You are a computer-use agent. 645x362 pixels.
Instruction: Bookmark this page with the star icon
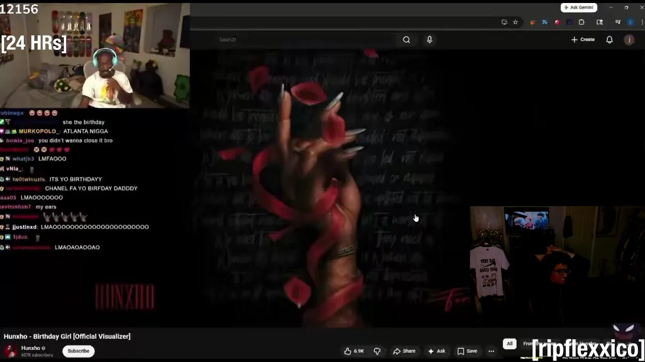[x=515, y=22]
